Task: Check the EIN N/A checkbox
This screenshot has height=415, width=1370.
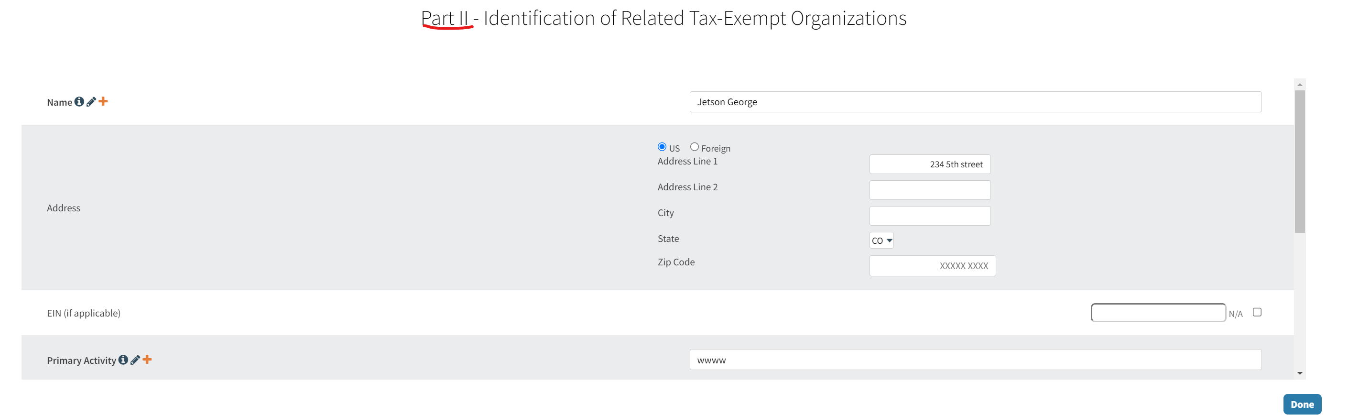Action: (1257, 312)
